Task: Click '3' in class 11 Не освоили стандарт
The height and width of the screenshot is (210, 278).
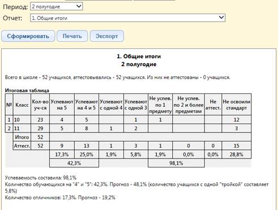Action: [x=237, y=128]
